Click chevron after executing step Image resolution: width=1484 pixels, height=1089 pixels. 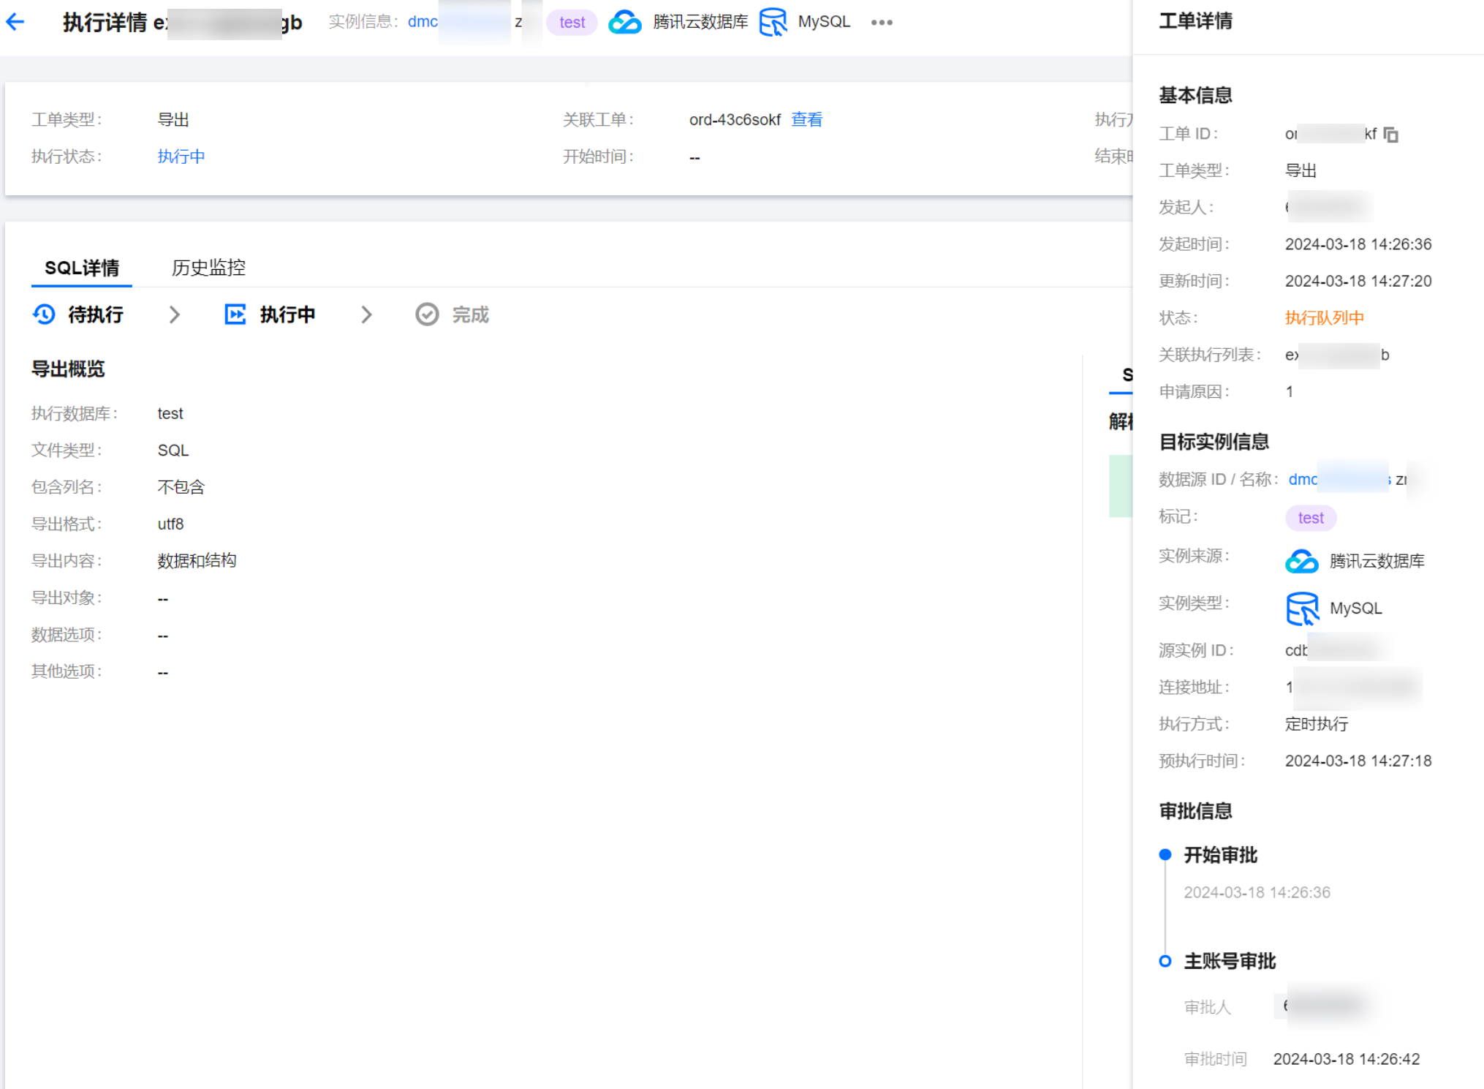366,314
